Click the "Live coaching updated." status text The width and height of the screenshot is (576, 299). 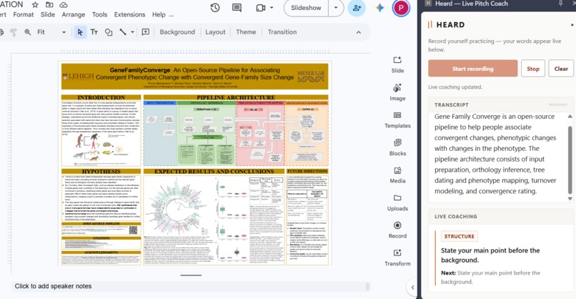455,87
